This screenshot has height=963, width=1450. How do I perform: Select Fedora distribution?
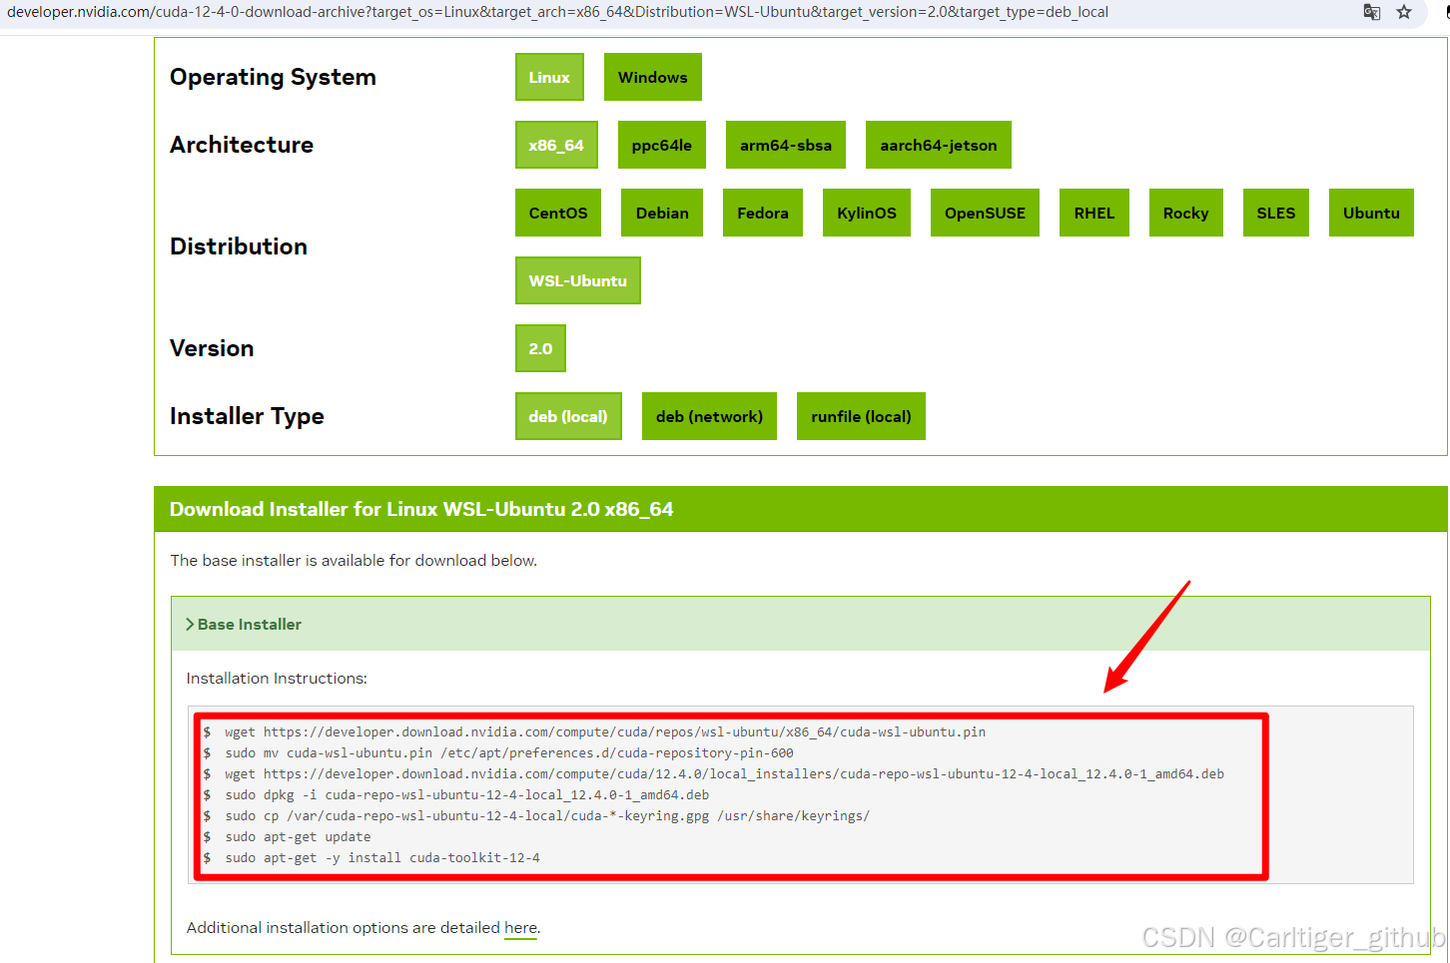click(x=763, y=213)
